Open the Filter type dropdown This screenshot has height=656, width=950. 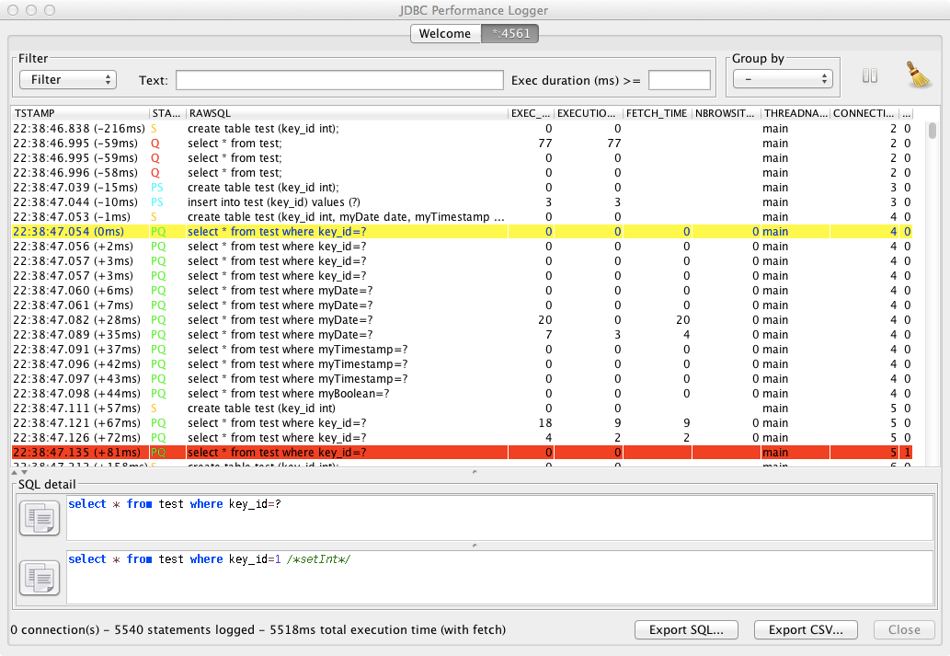(68, 79)
